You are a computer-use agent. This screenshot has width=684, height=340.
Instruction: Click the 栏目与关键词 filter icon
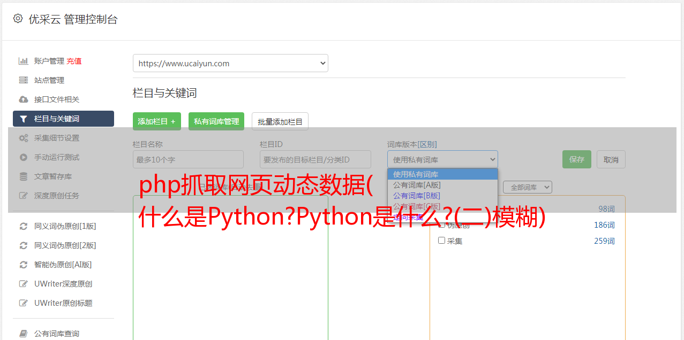click(24, 119)
